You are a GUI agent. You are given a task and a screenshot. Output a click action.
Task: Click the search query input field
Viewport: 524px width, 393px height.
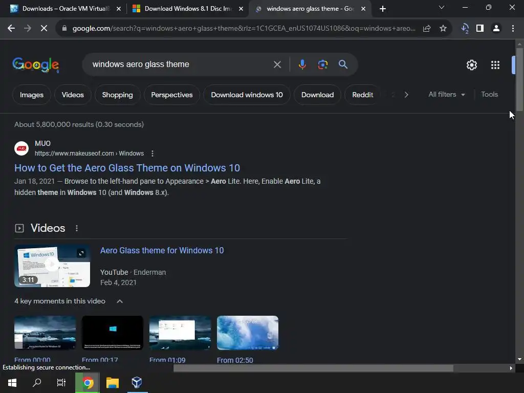(x=181, y=64)
